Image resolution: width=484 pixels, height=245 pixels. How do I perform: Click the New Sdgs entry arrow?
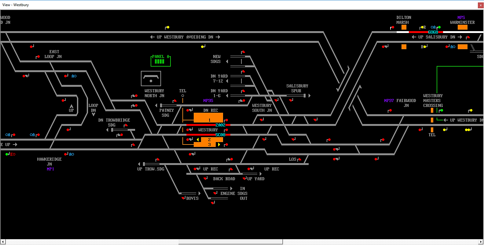[227, 61]
